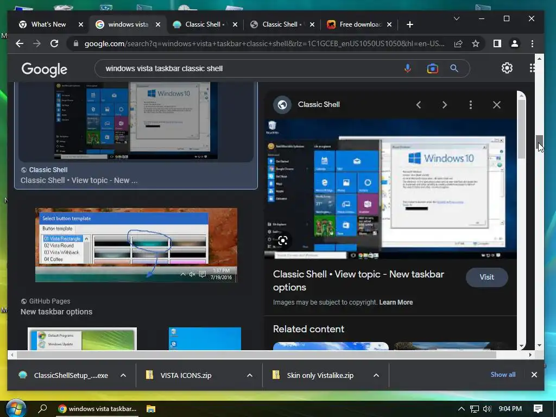The height and width of the screenshot is (417, 556).
Task: Open the large Windows 10 preview image
Action: click(x=390, y=188)
